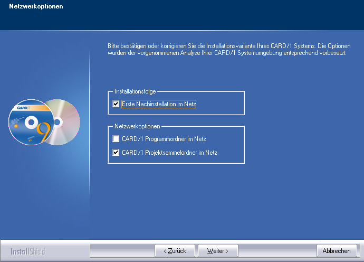Uncheck Erste Nachinstallation im Netz checkbox
Image resolution: width=364 pixels, height=262 pixels.
pyautogui.click(x=116, y=104)
